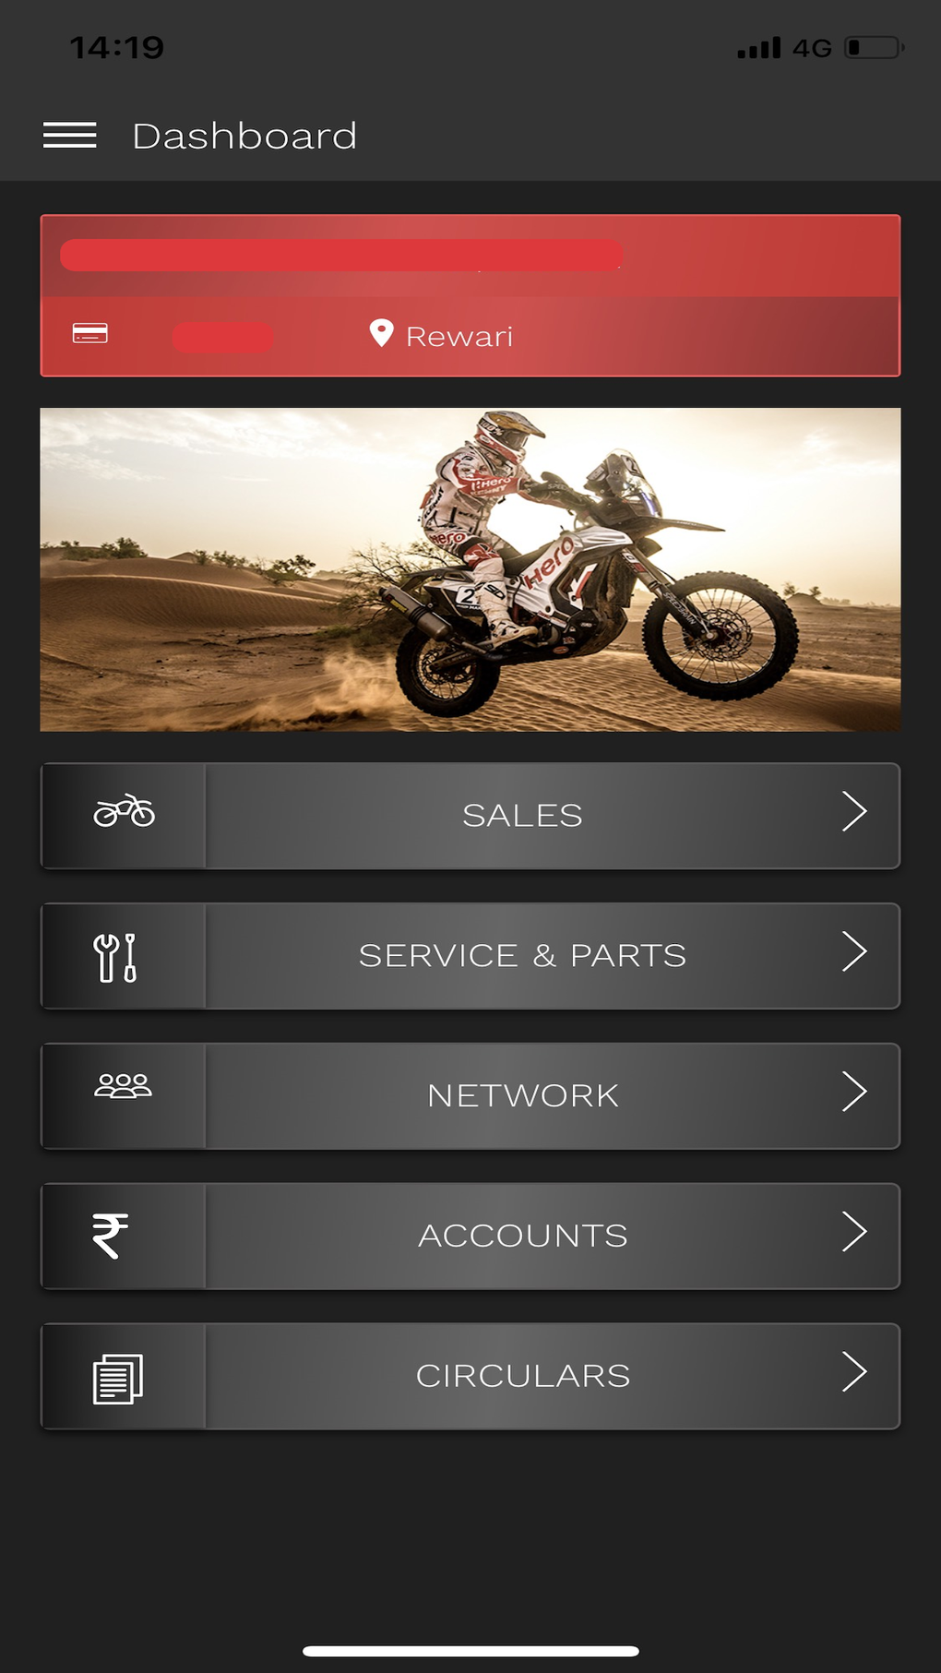Tap the Hero rally motorcycle banner image
This screenshot has height=1673, width=941.
[470, 569]
